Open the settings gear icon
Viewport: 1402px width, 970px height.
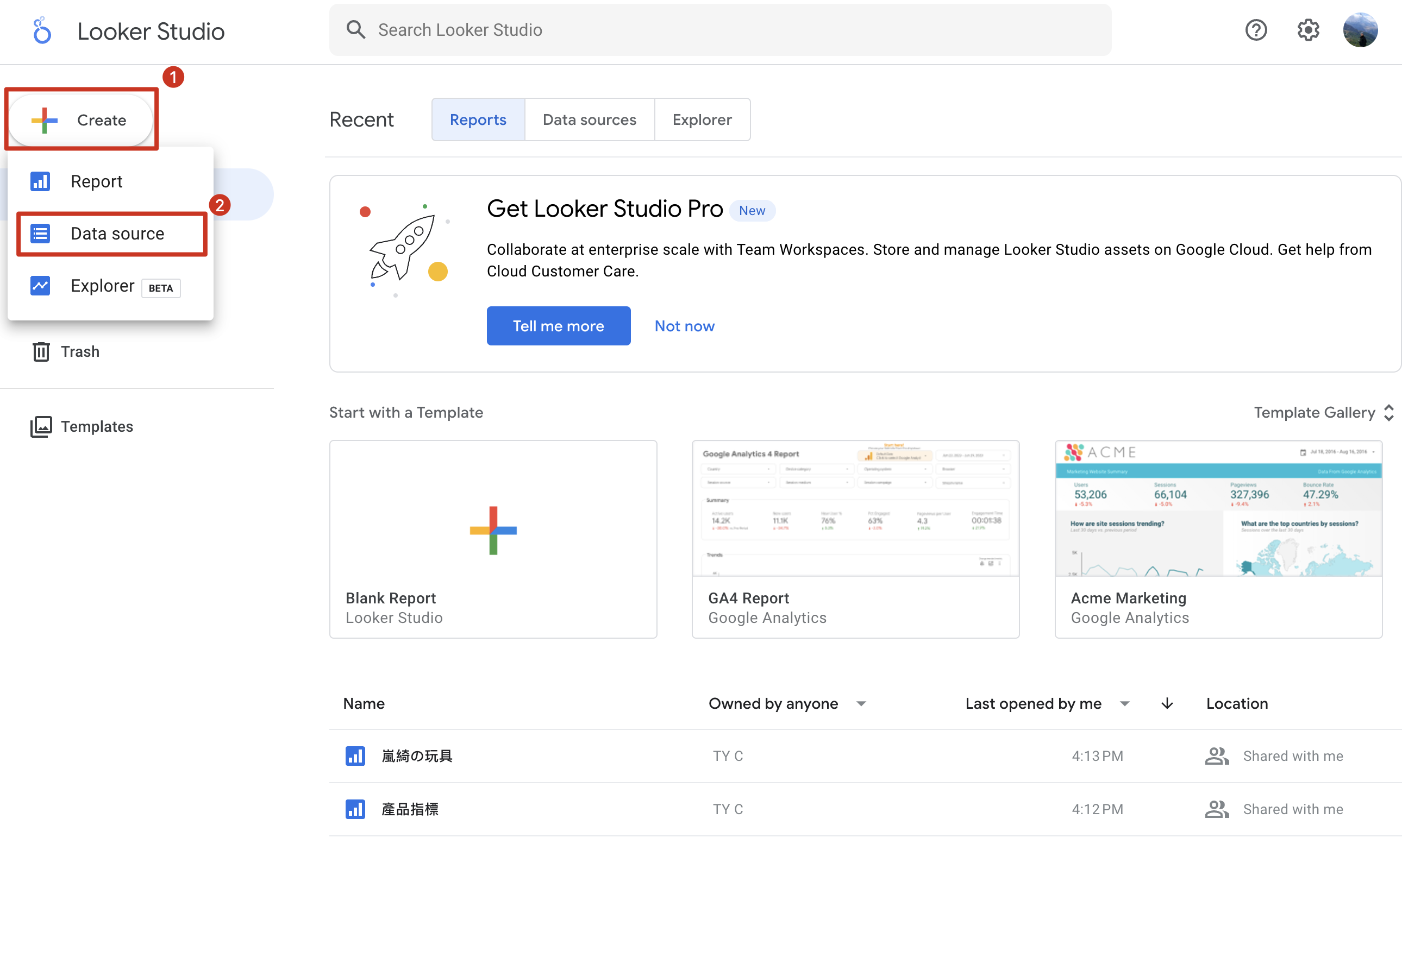point(1308,30)
